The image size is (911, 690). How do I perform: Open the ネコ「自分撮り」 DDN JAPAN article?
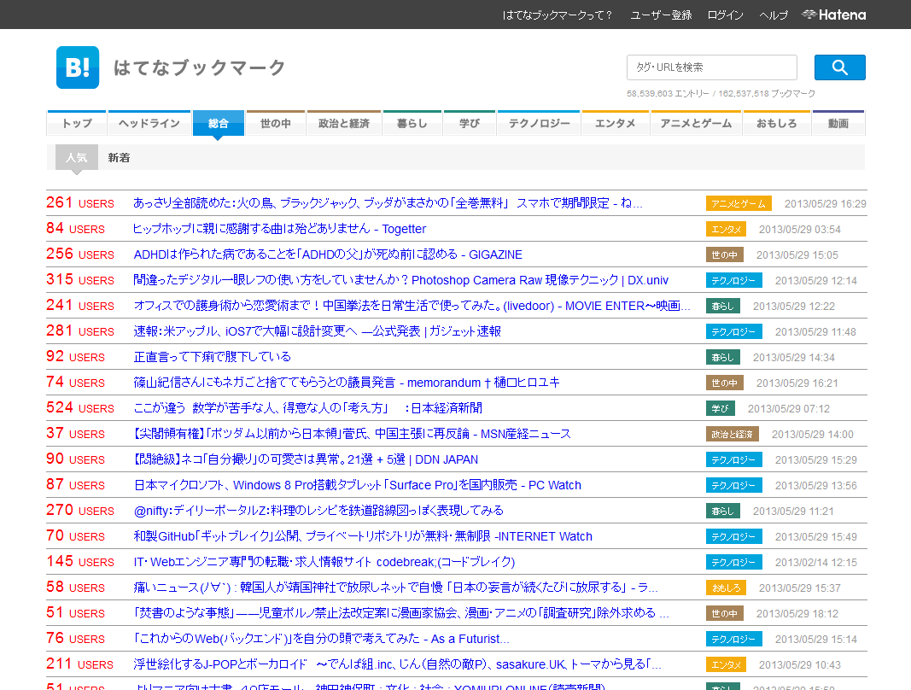(x=306, y=459)
